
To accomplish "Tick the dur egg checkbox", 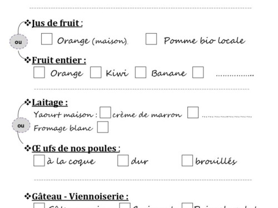I will click(123, 160).
